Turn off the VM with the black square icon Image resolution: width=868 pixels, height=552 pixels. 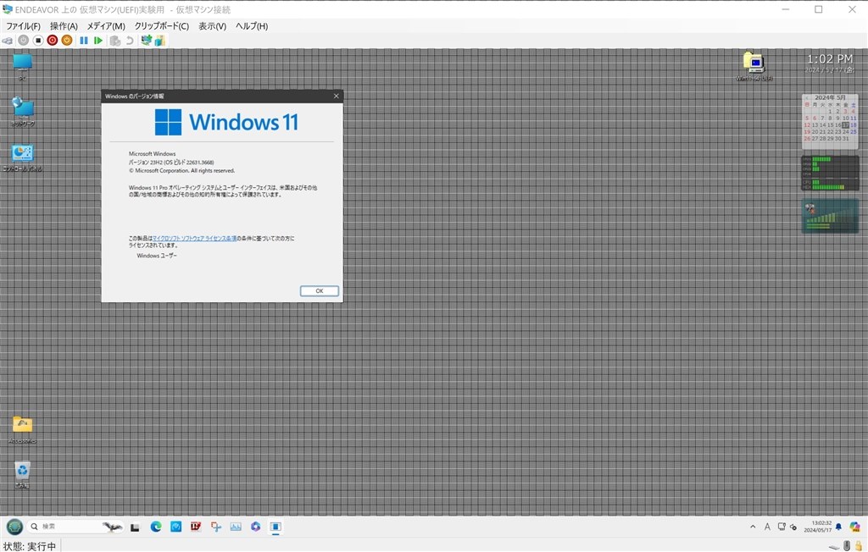click(x=37, y=41)
